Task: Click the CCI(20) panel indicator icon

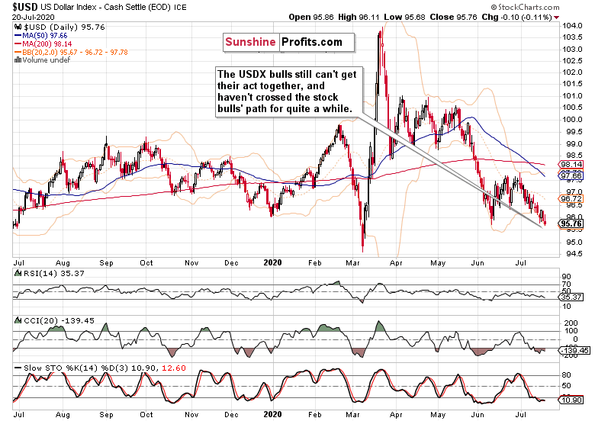Action: (18, 320)
